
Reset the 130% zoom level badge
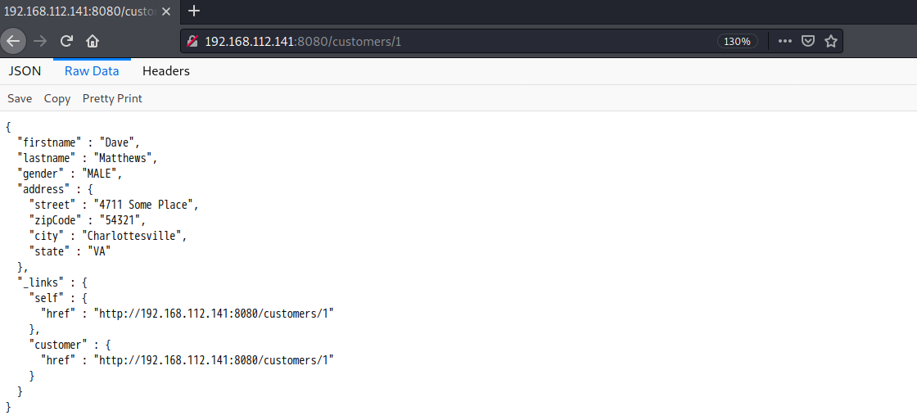(737, 42)
